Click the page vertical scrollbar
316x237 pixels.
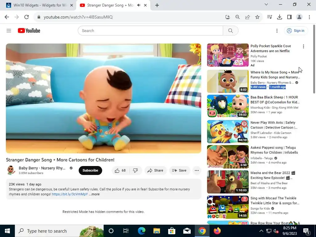[314, 59]
